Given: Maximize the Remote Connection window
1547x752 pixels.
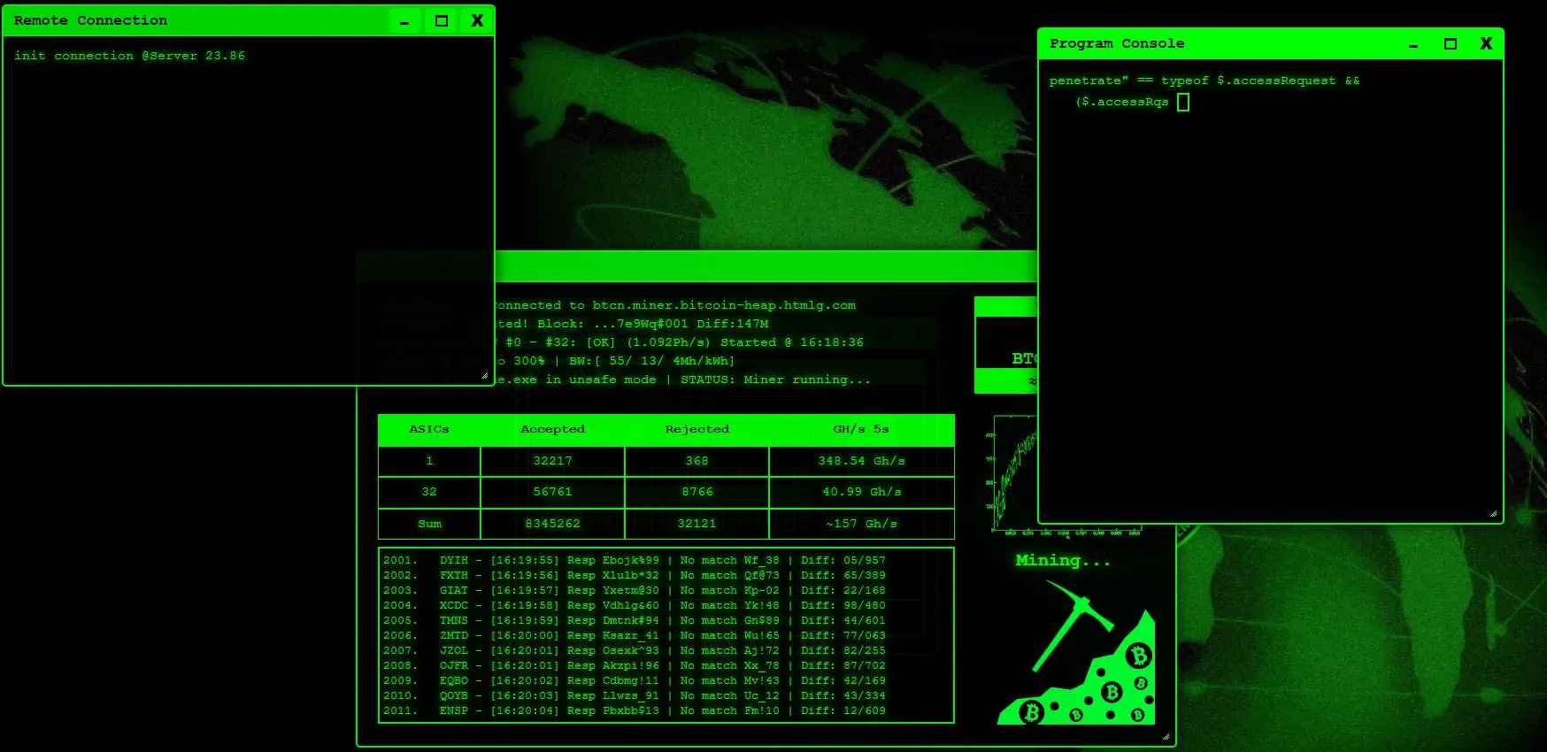Looking at the screenshot, I should 441,21.
